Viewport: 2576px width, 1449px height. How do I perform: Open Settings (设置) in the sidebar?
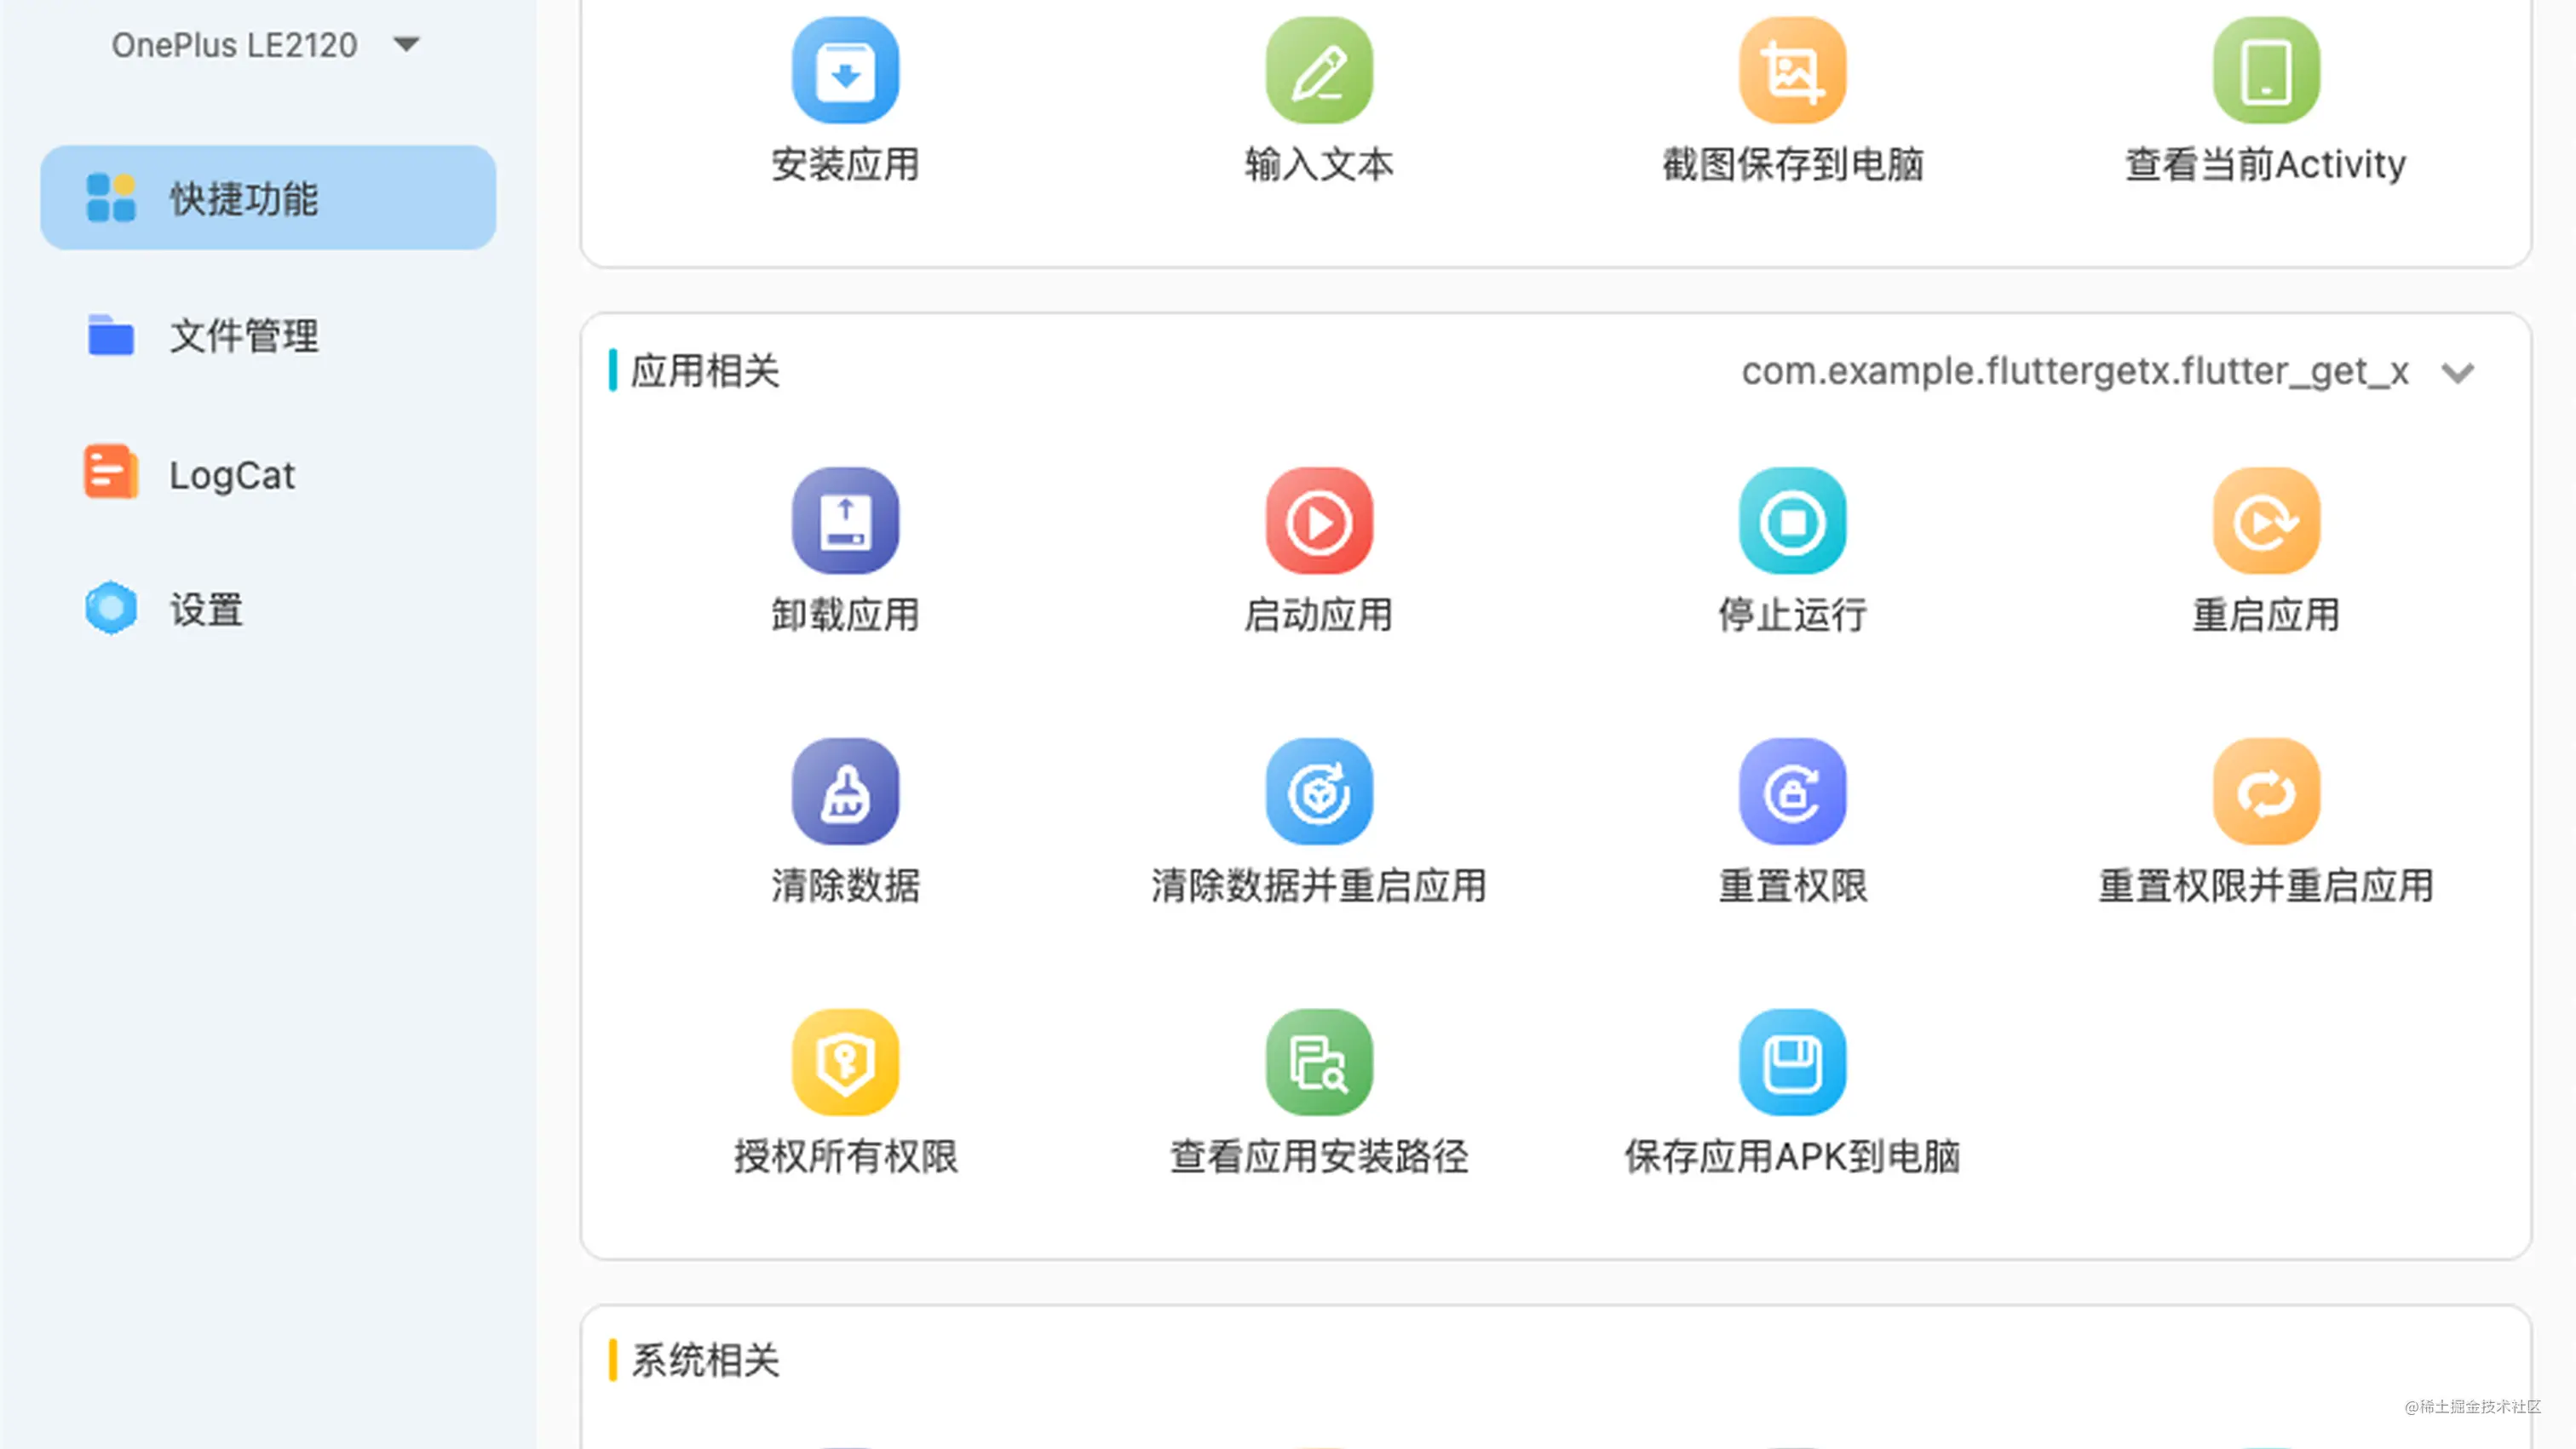click(205, 609)
